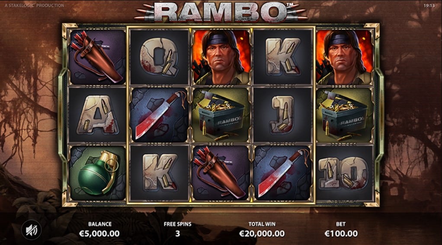Select the bloody knife in the second reel

pyautogui.click(x=160, y=115)
